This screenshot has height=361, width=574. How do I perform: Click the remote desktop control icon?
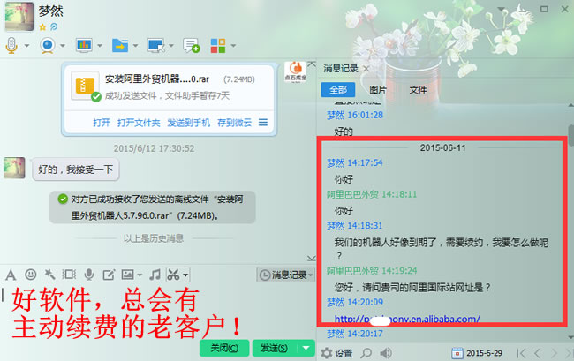pyautogui.click(x=156, y=45)
